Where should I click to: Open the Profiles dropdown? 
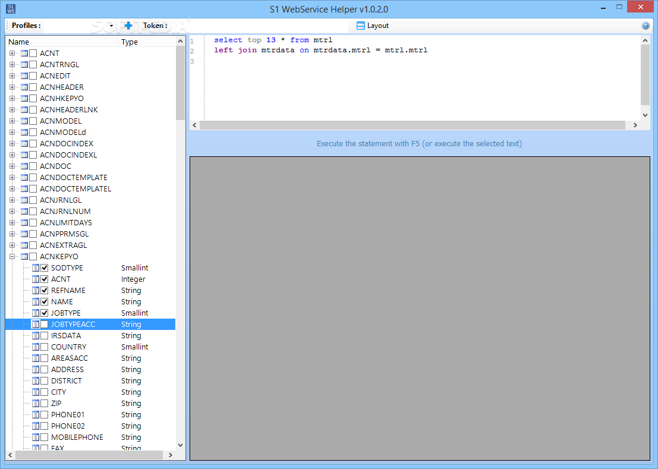(111, 26)
